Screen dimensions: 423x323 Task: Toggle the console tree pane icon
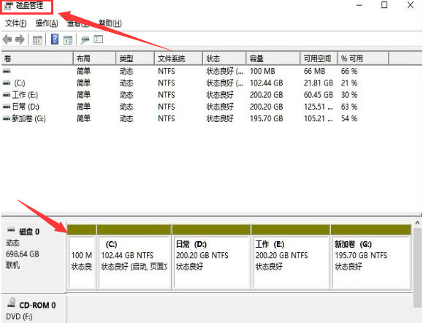(37, 40)
